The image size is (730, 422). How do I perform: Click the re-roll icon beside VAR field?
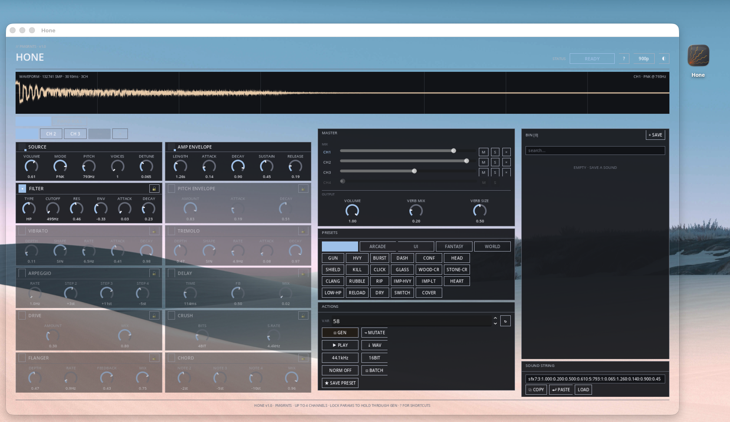coord(505,321)
